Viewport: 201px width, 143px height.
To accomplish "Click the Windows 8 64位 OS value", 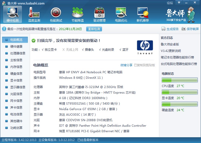I will coord(81,78).
